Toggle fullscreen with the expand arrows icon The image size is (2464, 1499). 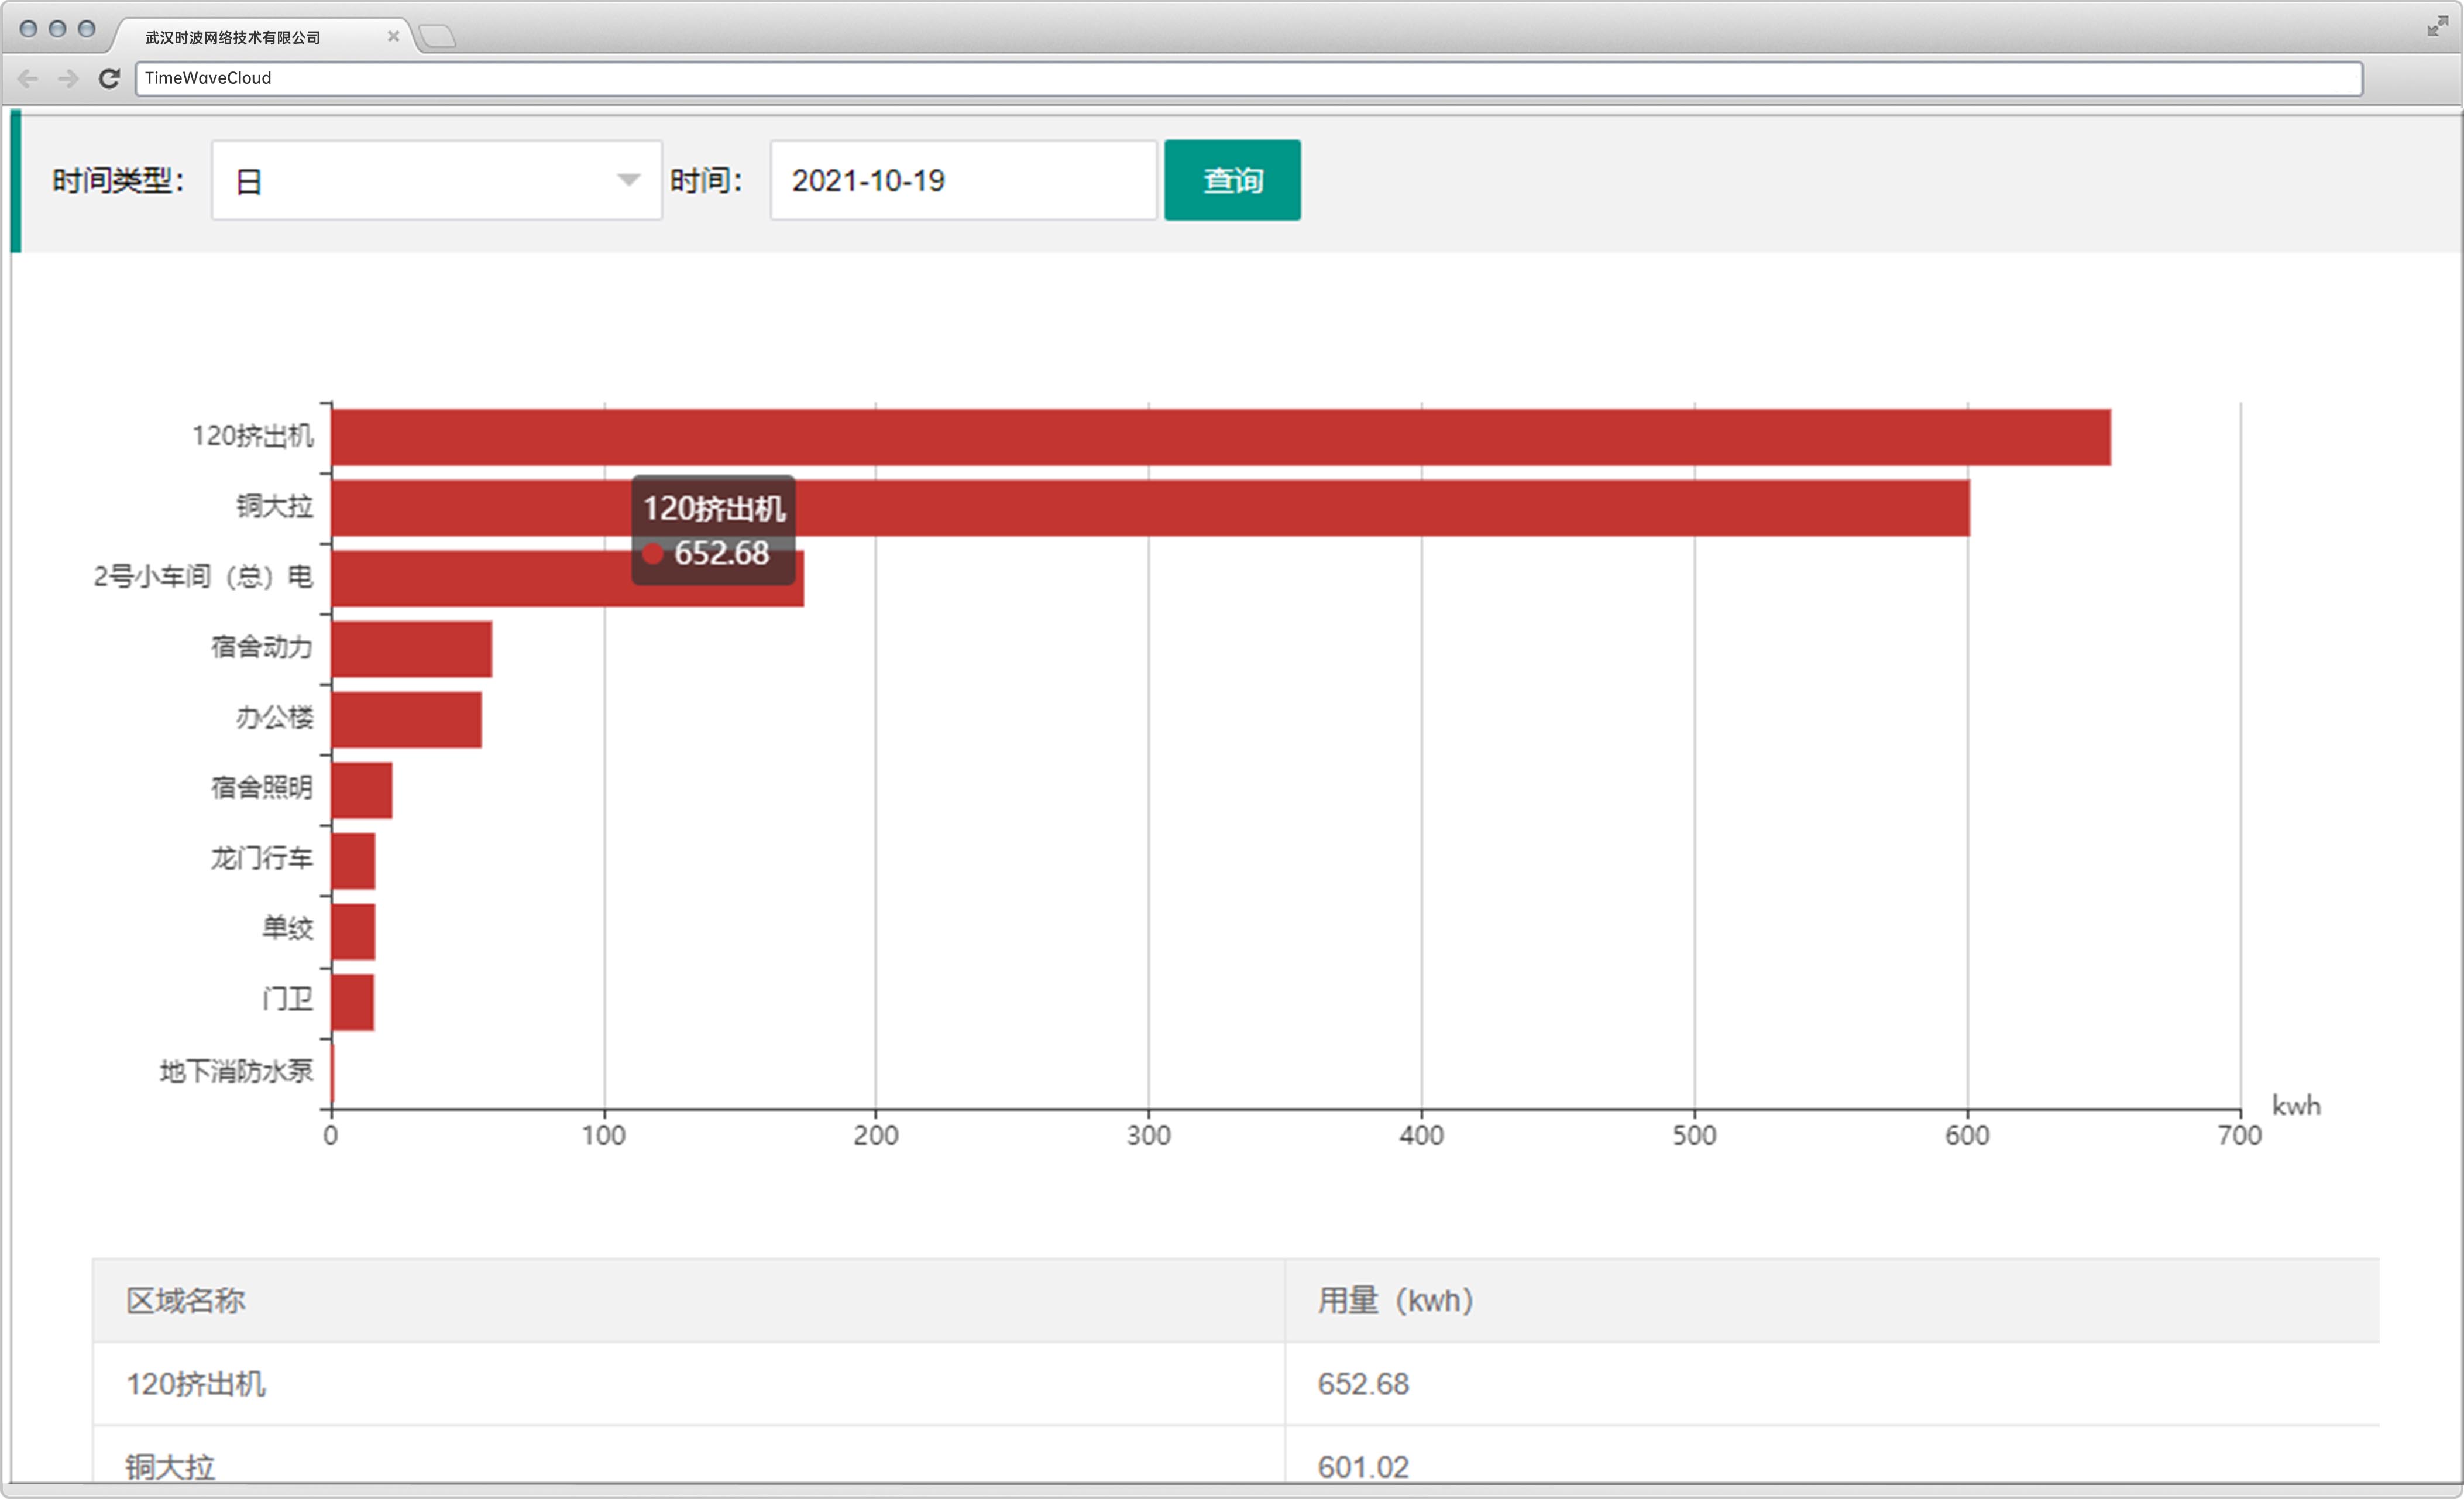click(2437, 26)
